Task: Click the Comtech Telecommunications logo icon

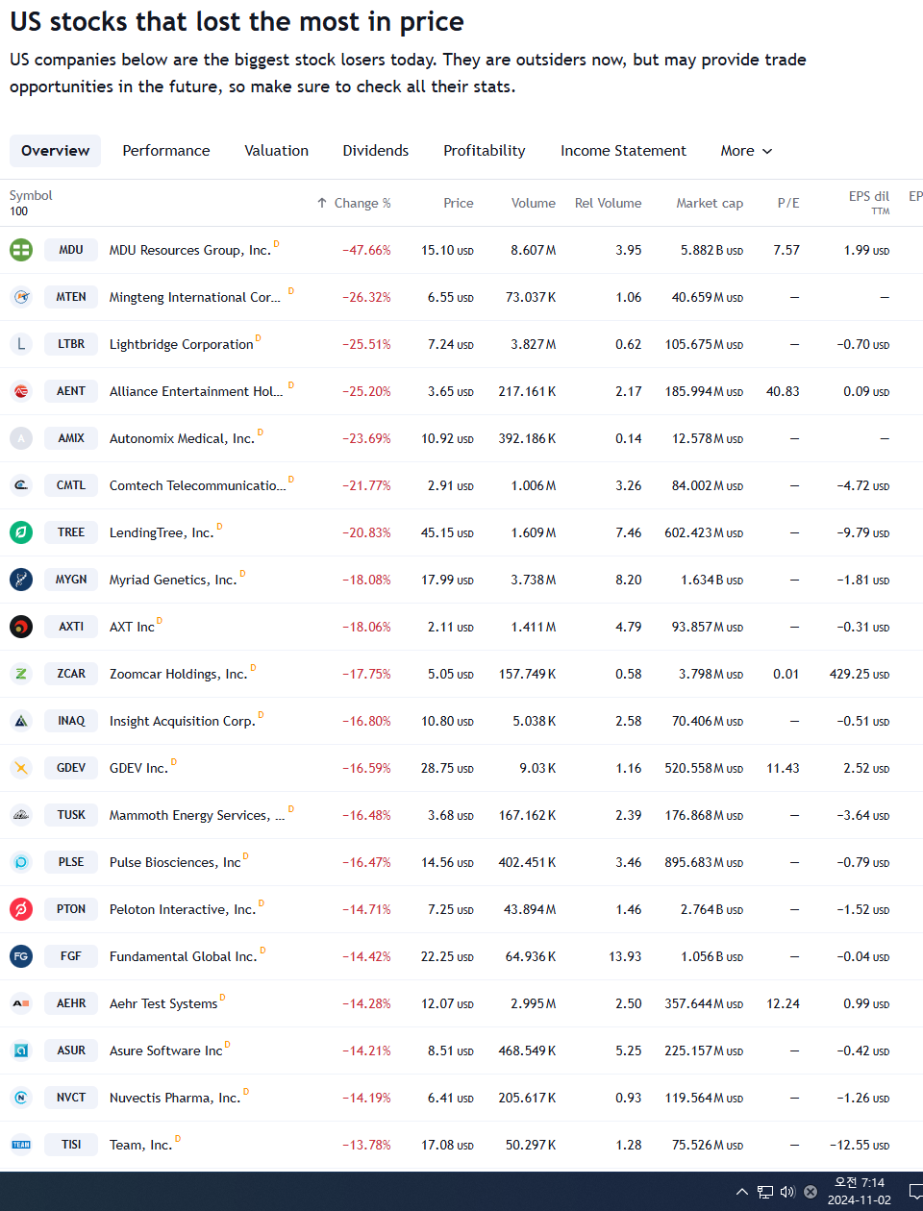Action: (21, 485)
